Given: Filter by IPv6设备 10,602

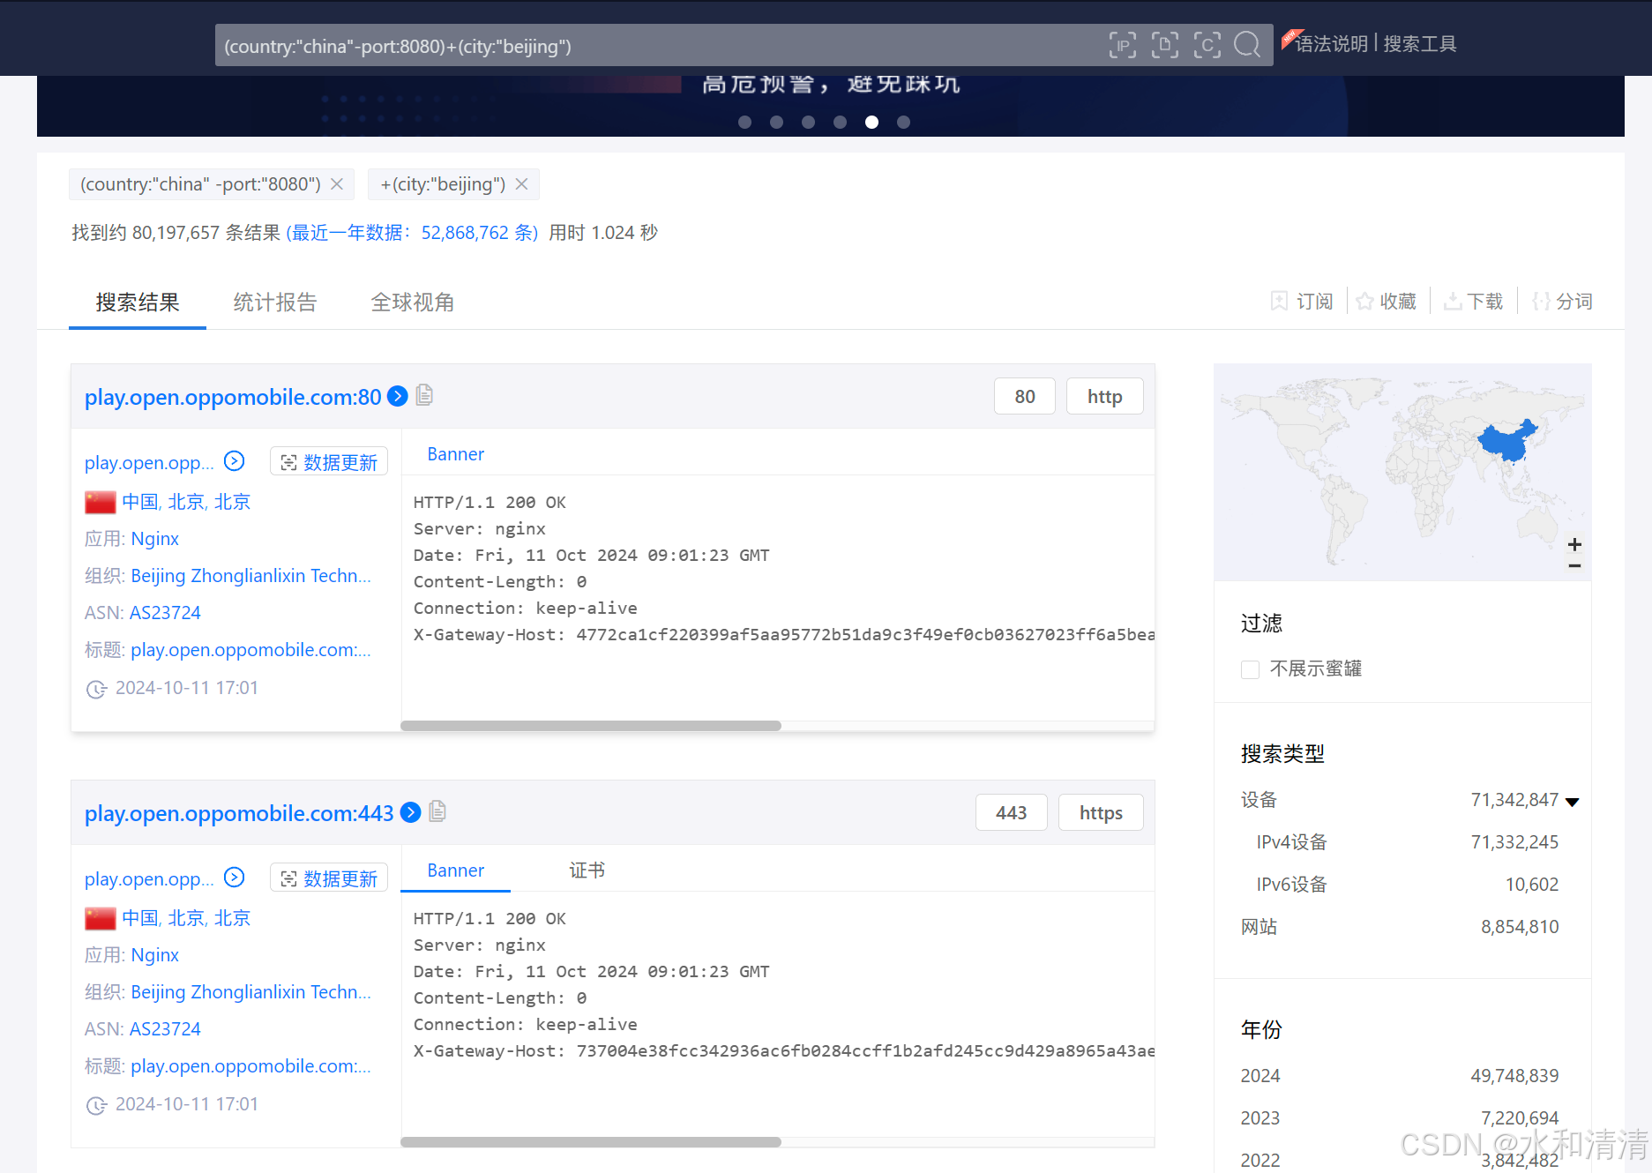Looking at the screenshot, I should (x=1407, y=885).
